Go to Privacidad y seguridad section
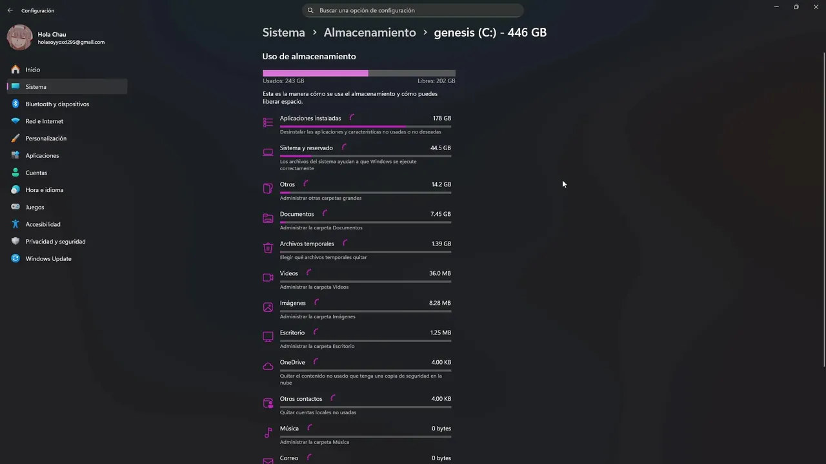Image resolution: width=826 pixels, height=464 pixels. [55, 242]
